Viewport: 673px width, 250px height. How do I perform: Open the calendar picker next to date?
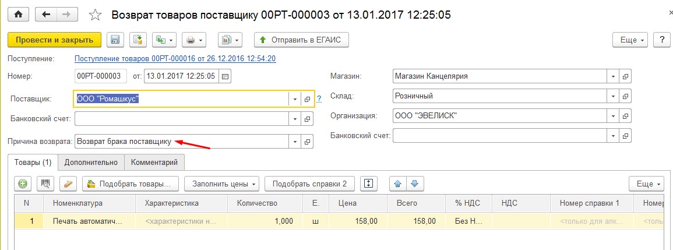pyautogui.click(x=225, y=76)
